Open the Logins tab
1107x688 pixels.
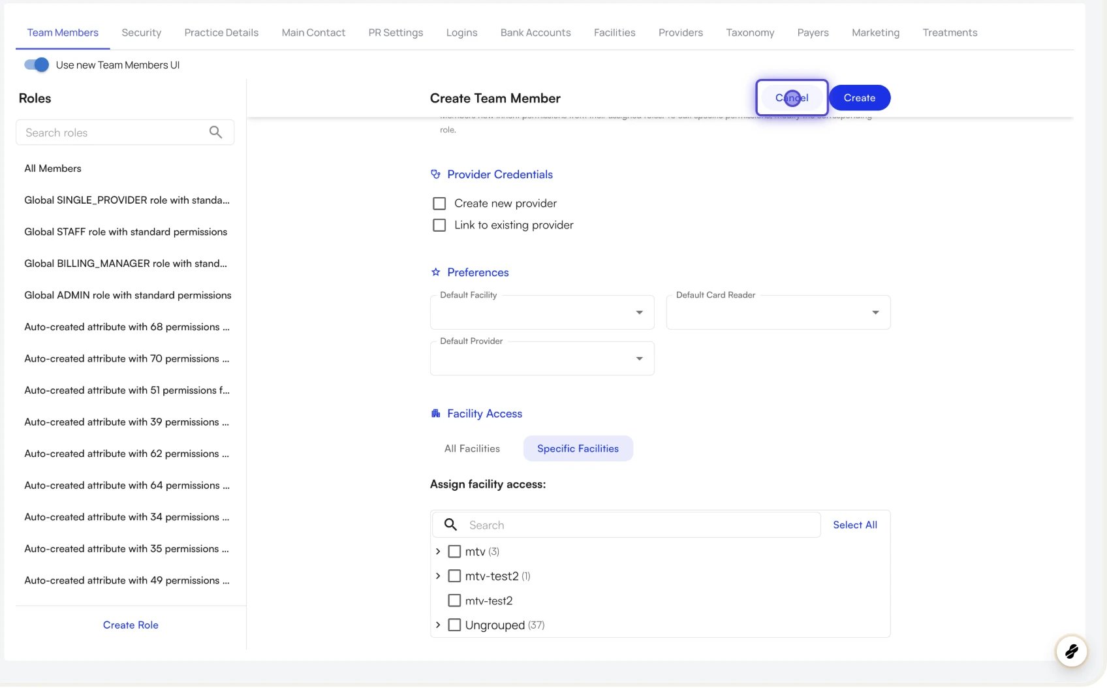pyautogui.click(x=461, y=33)
